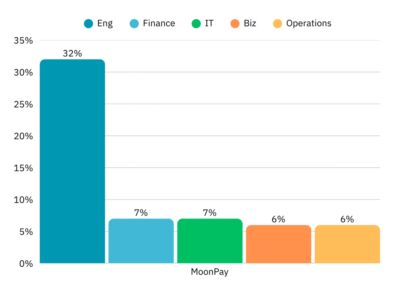Click the 0% y-axis label
Image resolution: width=395 pixels, height=291 pixels.
pos(26,264)
